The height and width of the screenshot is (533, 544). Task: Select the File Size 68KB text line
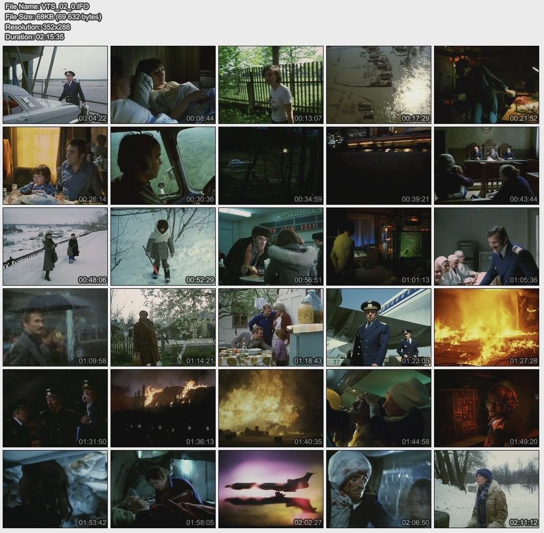53,16
